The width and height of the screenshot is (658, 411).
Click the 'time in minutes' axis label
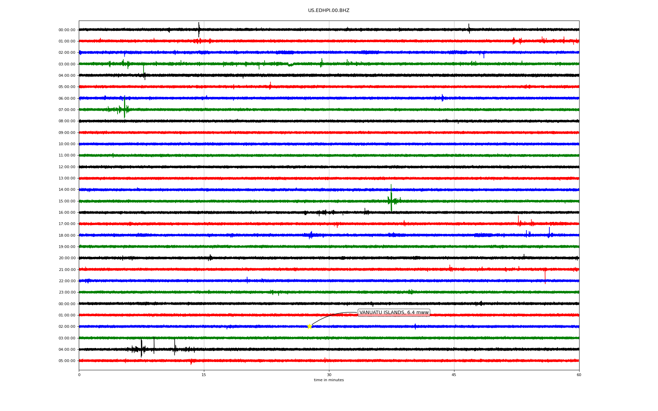tap(329, 380)
